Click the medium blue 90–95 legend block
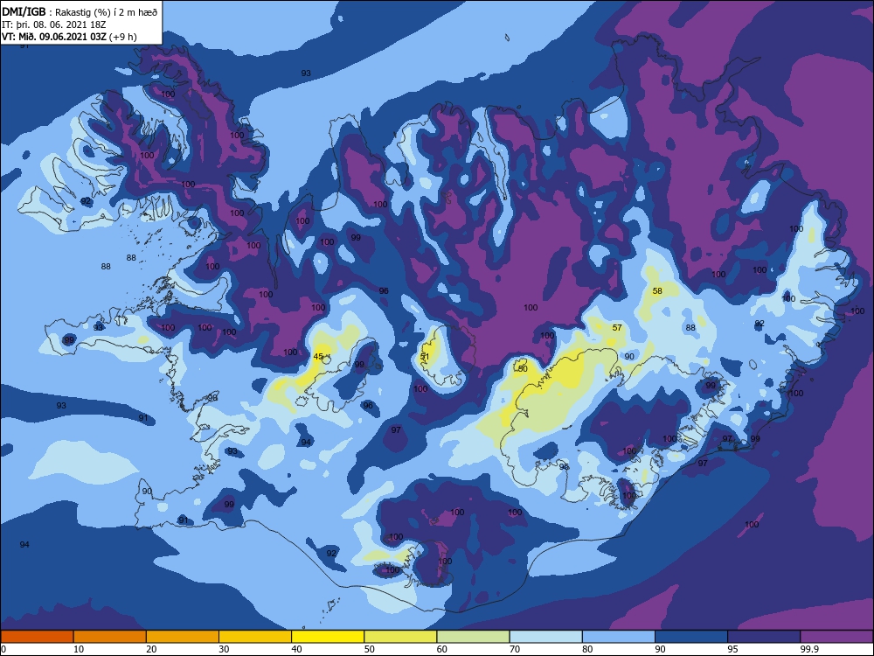This screenshot has height=656, width=874. tap(691, 637)
